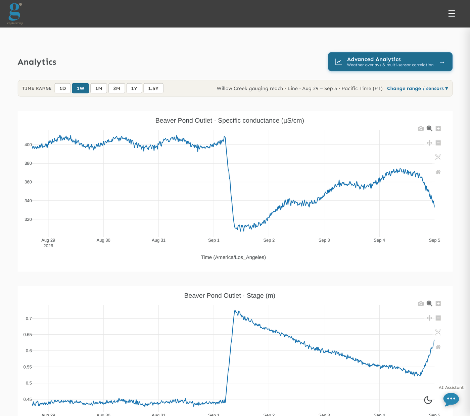Select the 1W time range

point(81,88)
